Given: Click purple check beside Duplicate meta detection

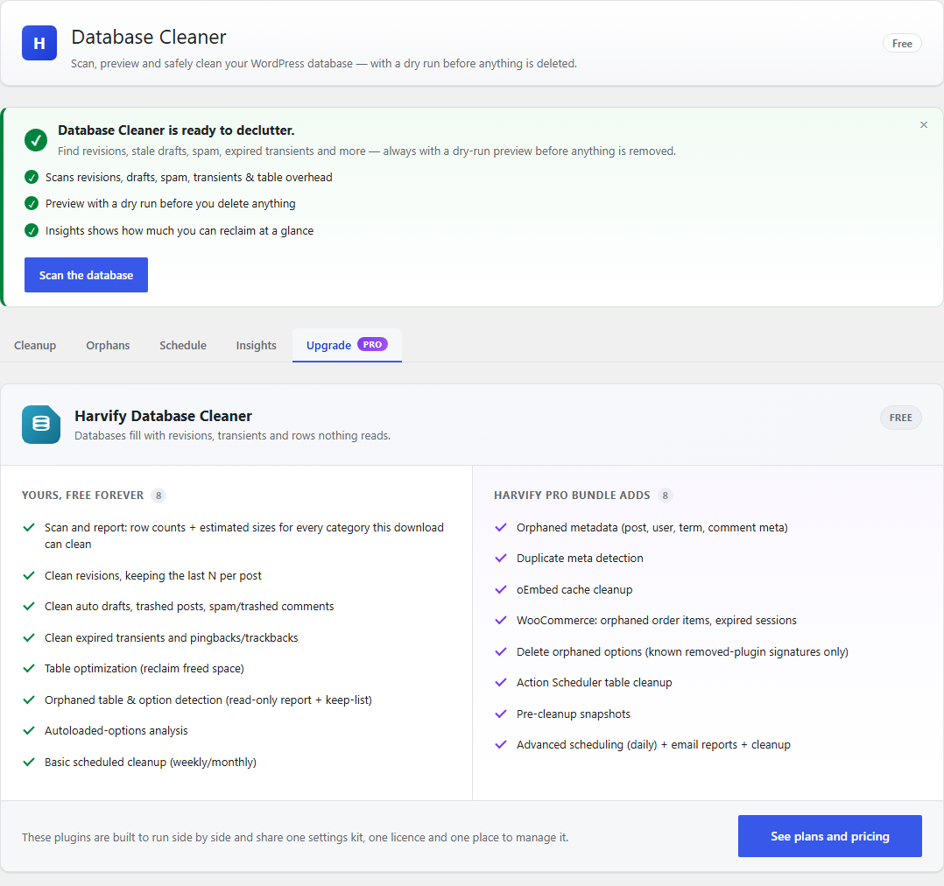Looking at the screenshot, I should tap(501, 558).
